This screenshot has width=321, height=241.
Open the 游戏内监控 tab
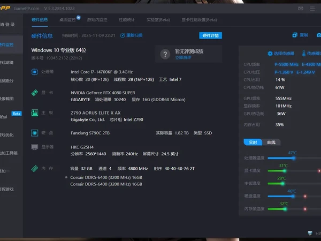pos(97,20)
